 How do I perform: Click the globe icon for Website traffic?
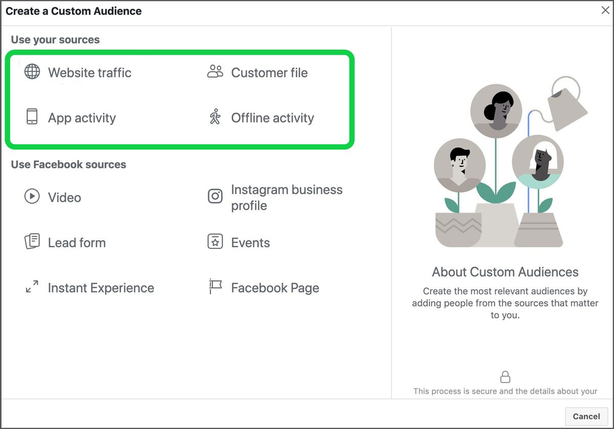[32, 72]
